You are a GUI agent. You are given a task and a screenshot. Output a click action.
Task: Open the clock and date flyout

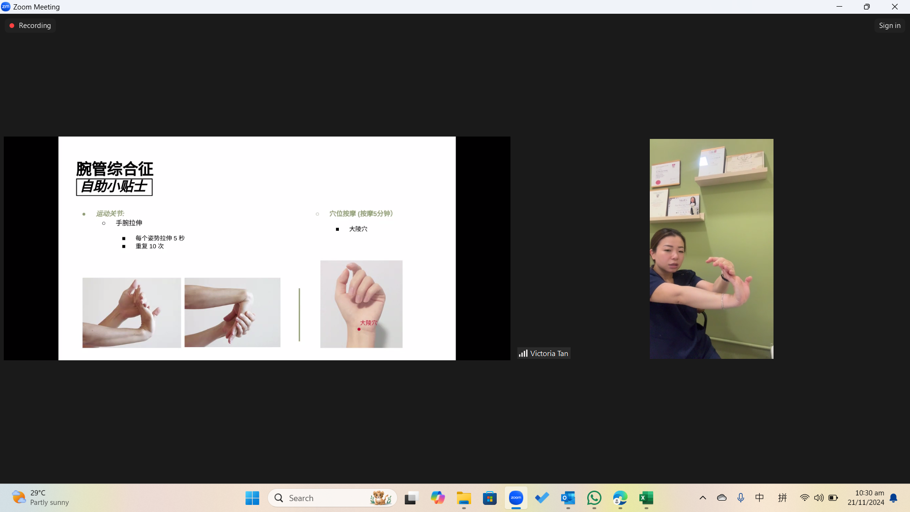[x=865, y=498]
